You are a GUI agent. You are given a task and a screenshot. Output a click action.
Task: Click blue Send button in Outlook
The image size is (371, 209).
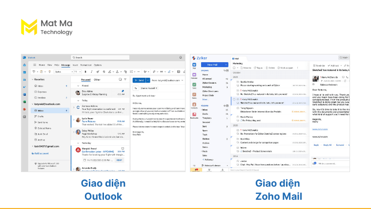[139, 80]
